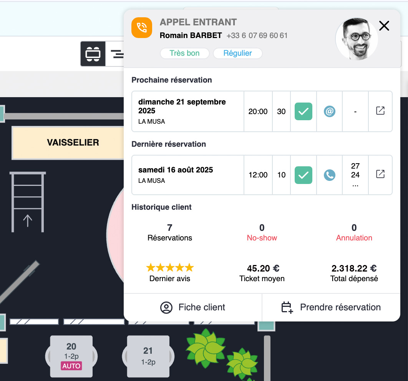
Task: Open the 21 septembre reservation external link
Action: tap(380, 111)
